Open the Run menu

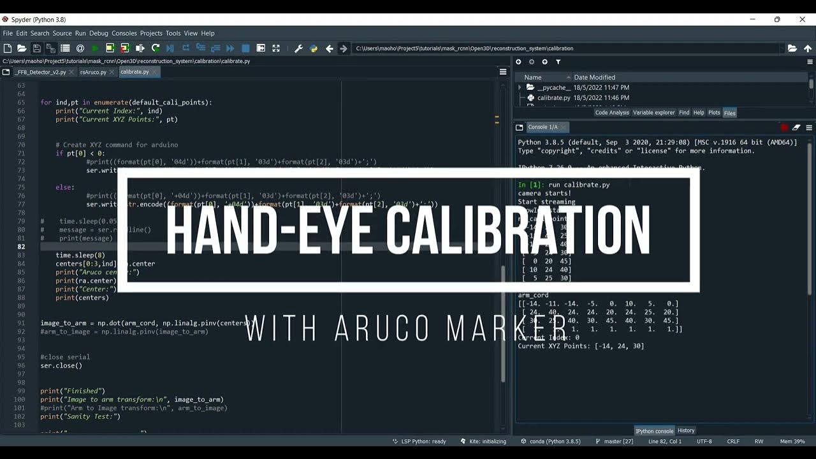point(80,33)
